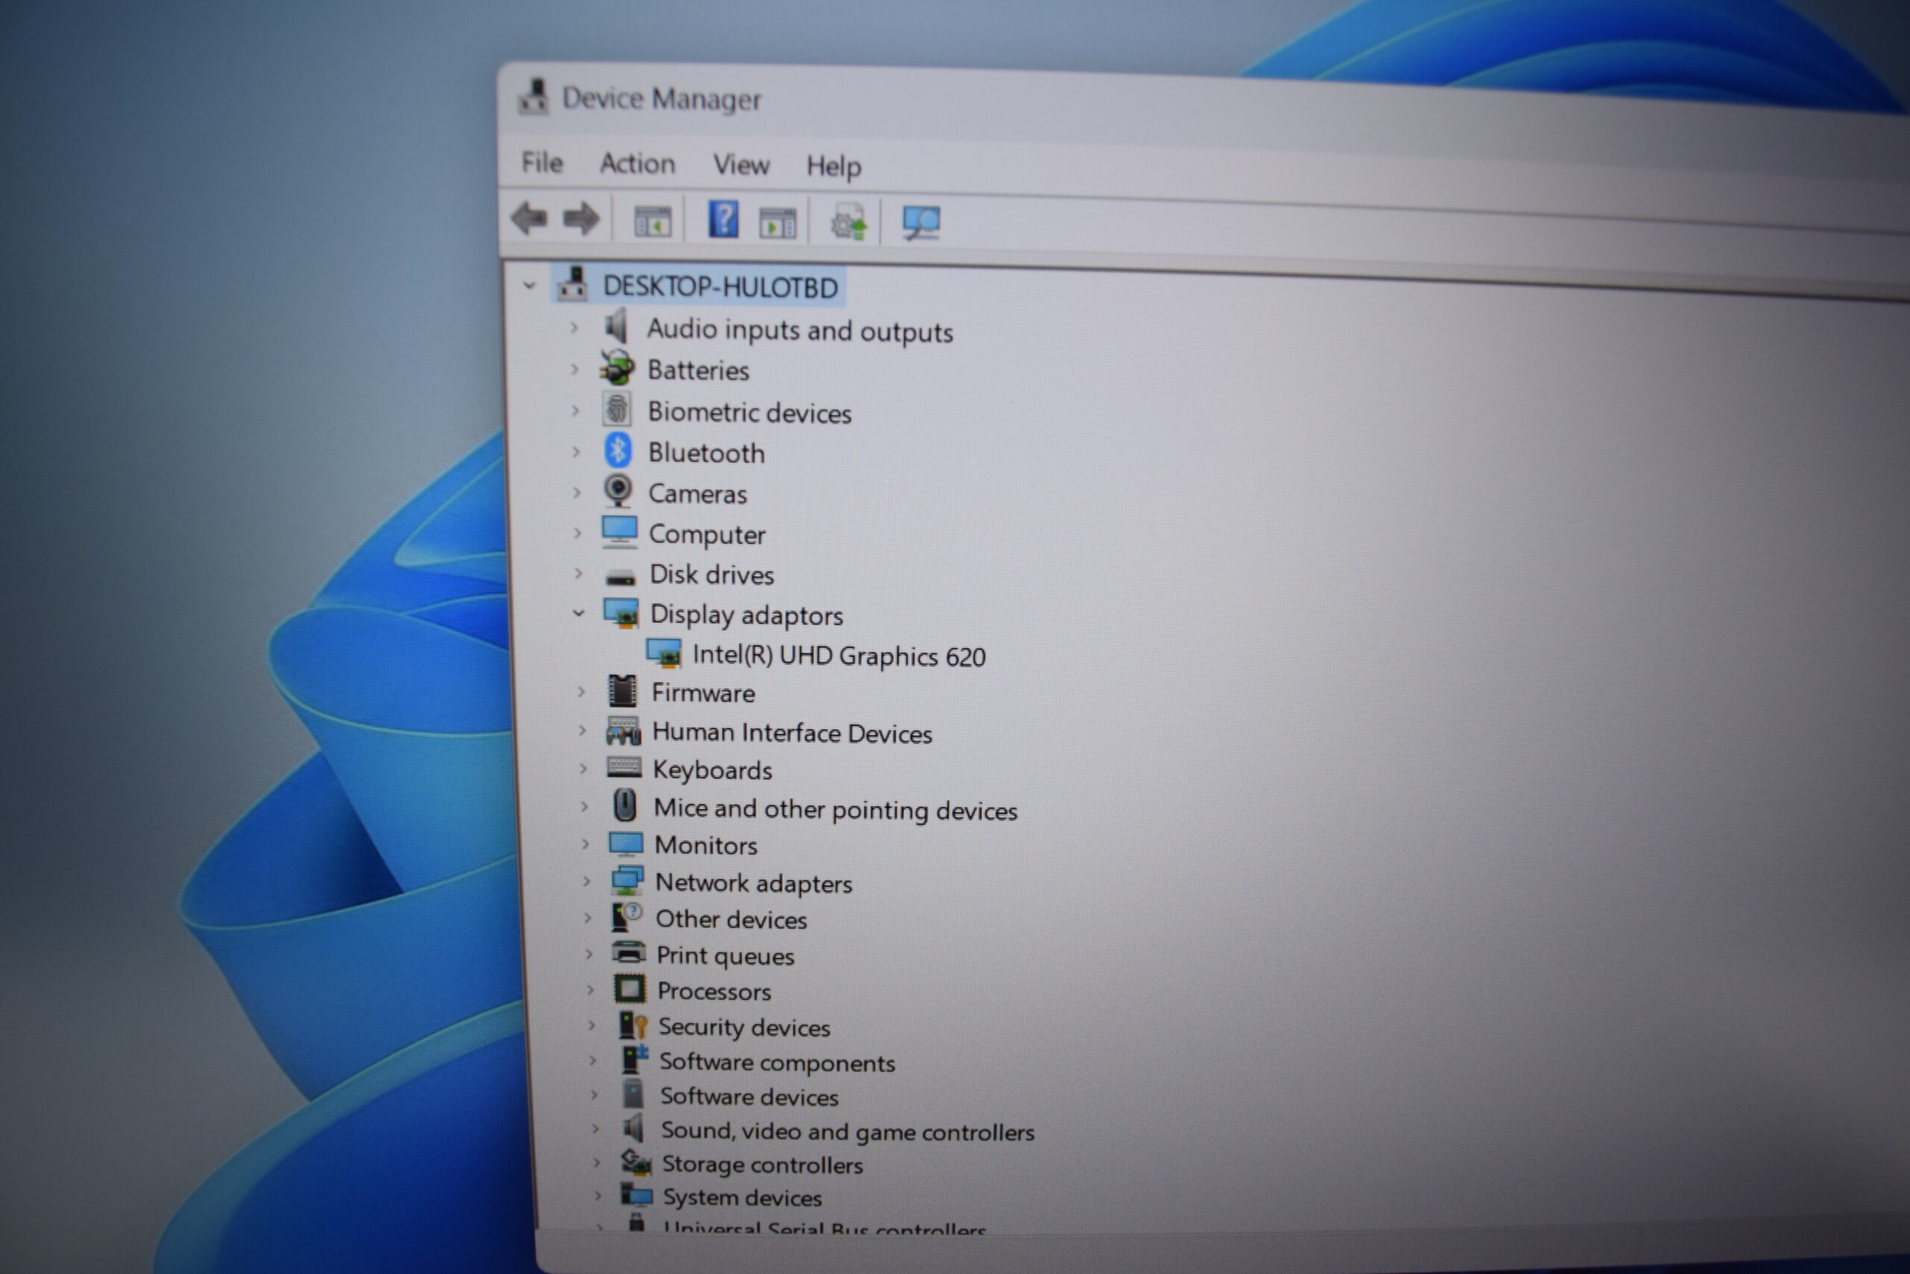Click the Storage controllers icon
Image resolution: width=1910 pixels, height=1274 pixels.
(x=636, y=1162)
